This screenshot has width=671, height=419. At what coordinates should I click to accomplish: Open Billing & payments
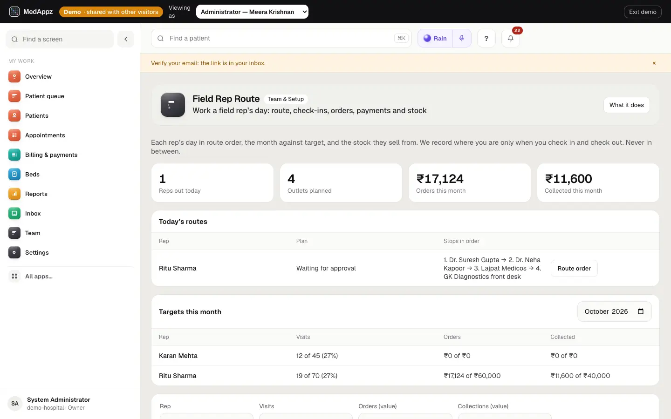tap(70, 155)
